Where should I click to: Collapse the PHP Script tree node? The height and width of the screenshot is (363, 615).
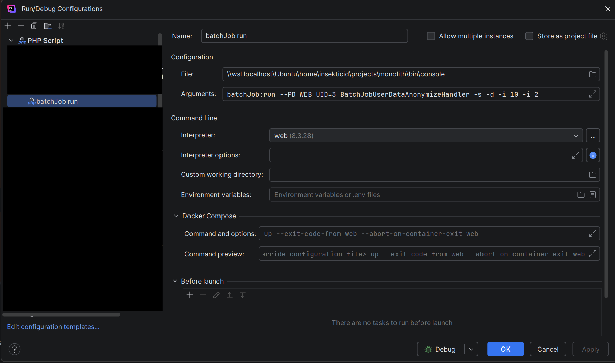[11, 41]
